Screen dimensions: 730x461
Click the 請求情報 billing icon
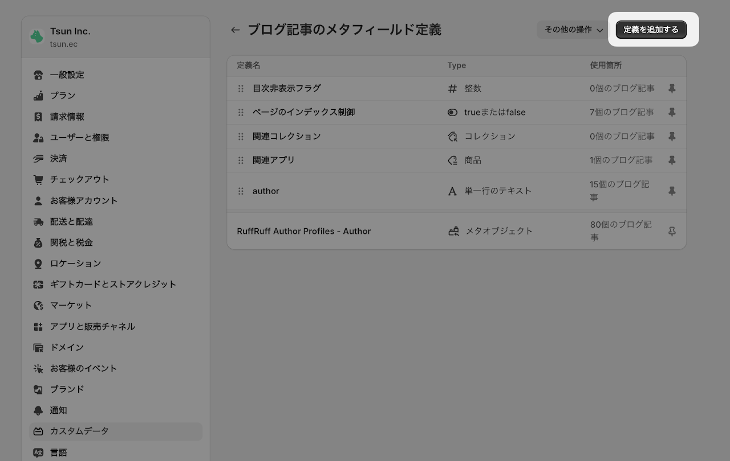pos(38,117)
